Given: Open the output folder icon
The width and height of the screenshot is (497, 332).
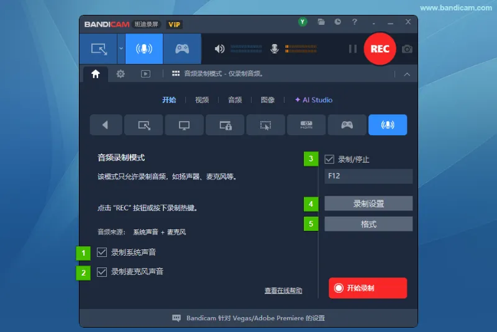Looking at the screenshot, I should [321, 22].
